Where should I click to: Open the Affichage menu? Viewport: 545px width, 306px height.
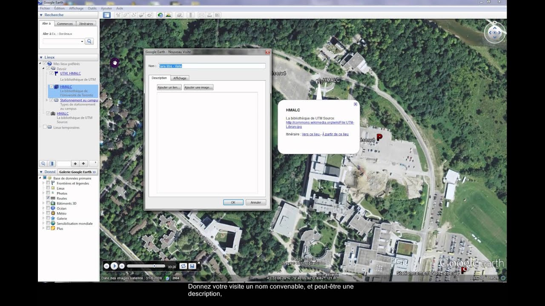coord(76,8)
